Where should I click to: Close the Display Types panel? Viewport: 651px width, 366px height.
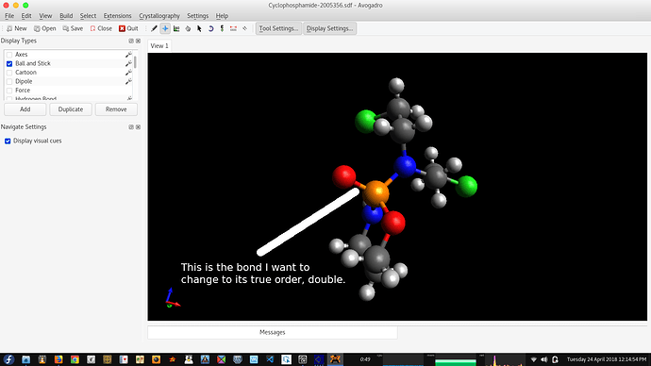click(x=139, y=41)
